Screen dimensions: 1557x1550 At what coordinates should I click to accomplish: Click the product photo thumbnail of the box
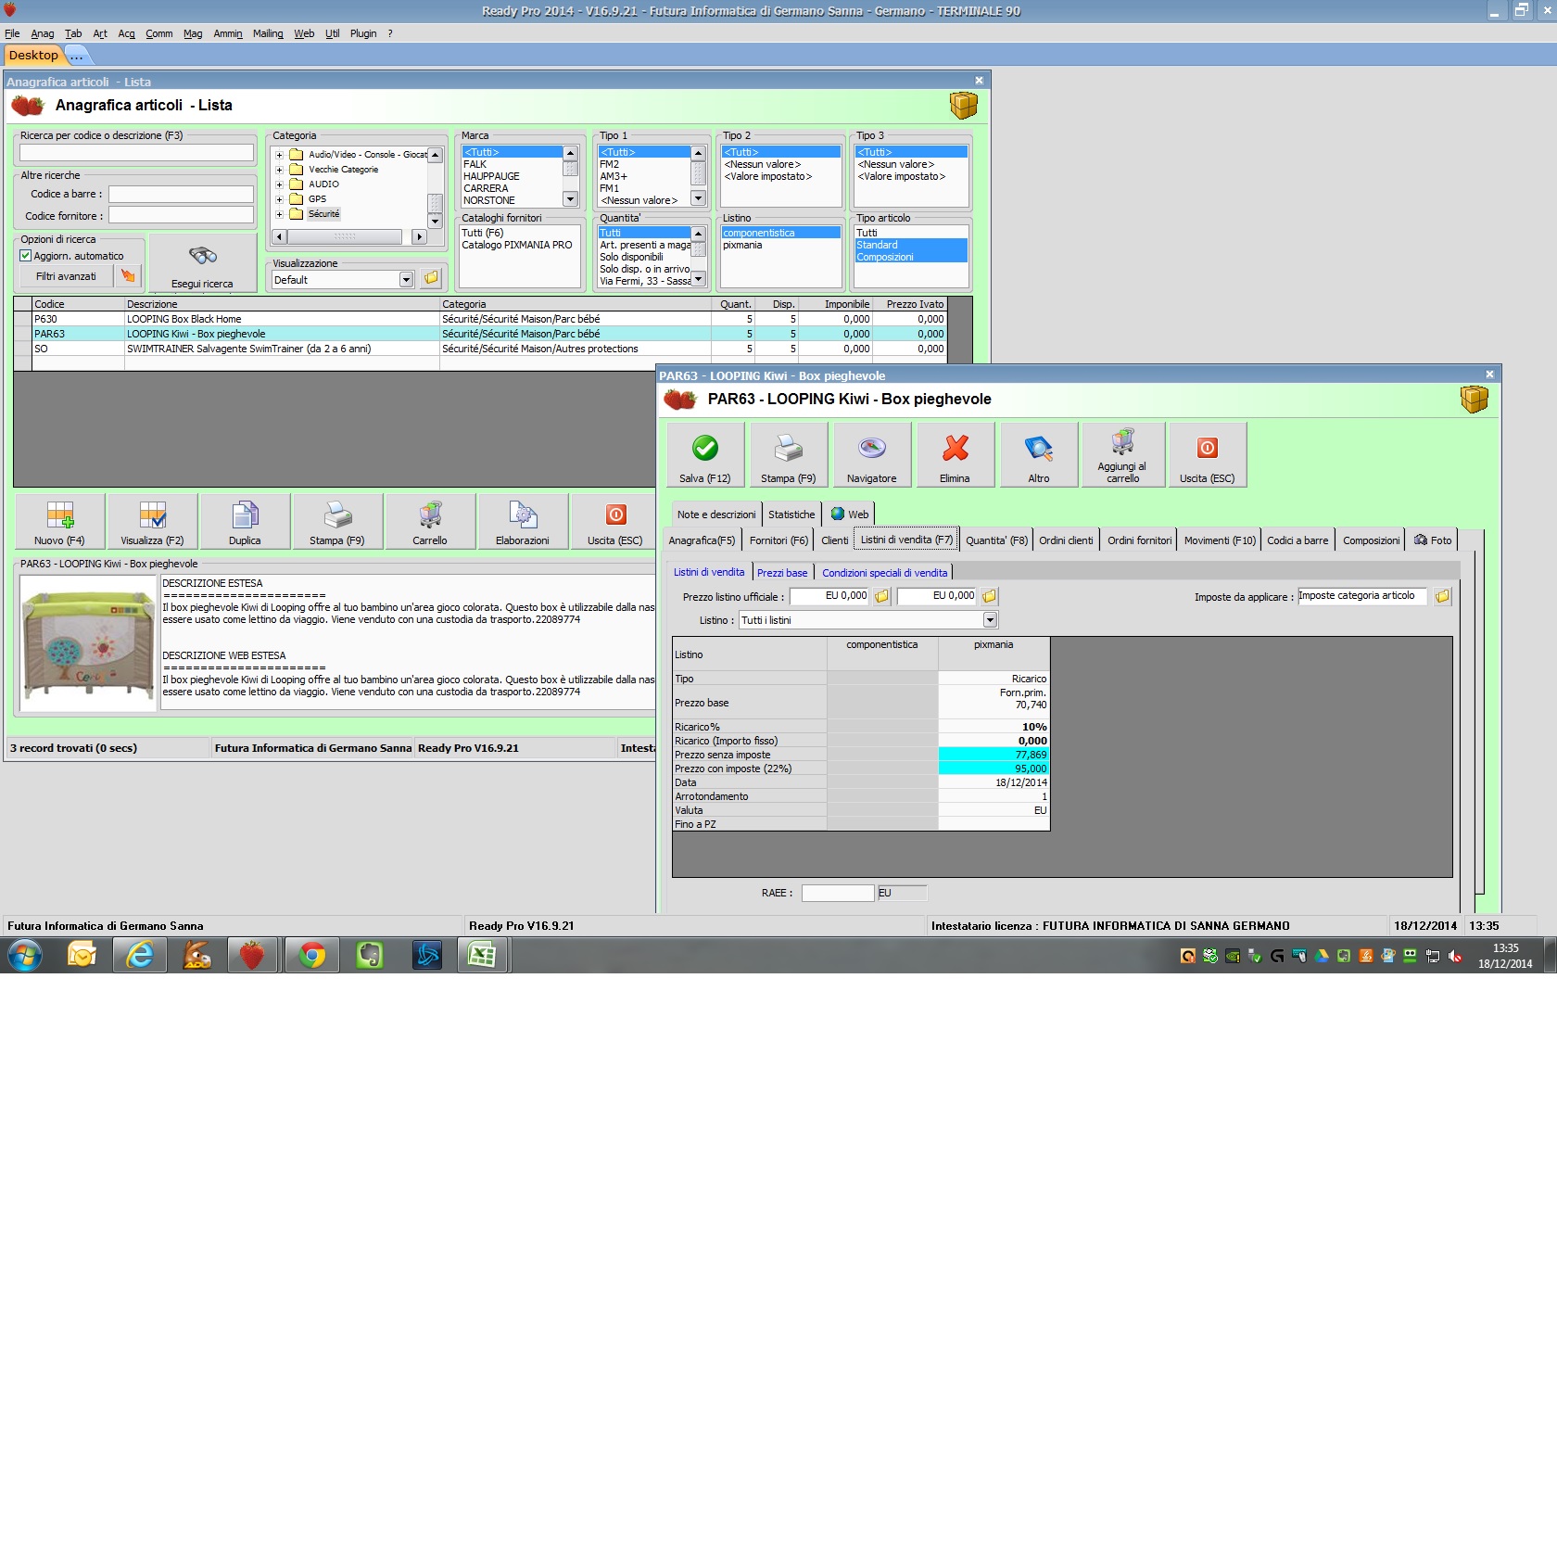tap(89, 643)
